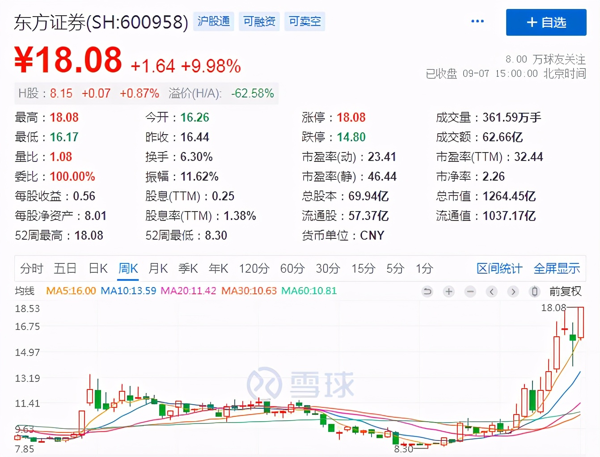Switch to 季K chart tab
Screen dimensions: 600x457
click(x=188, y=269)
